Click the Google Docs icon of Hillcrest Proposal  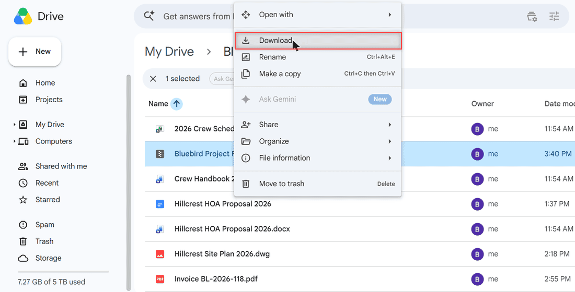click(x=160, y=204)
